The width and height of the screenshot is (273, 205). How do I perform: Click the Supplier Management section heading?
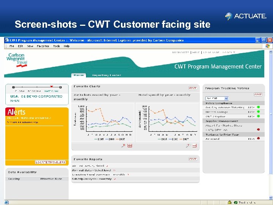click(222, 121)
